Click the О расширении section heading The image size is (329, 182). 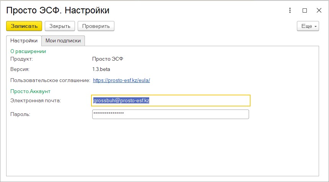28,51
